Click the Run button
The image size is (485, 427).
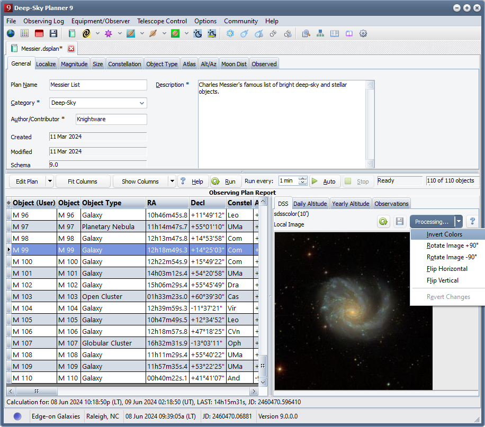point(224,181)
